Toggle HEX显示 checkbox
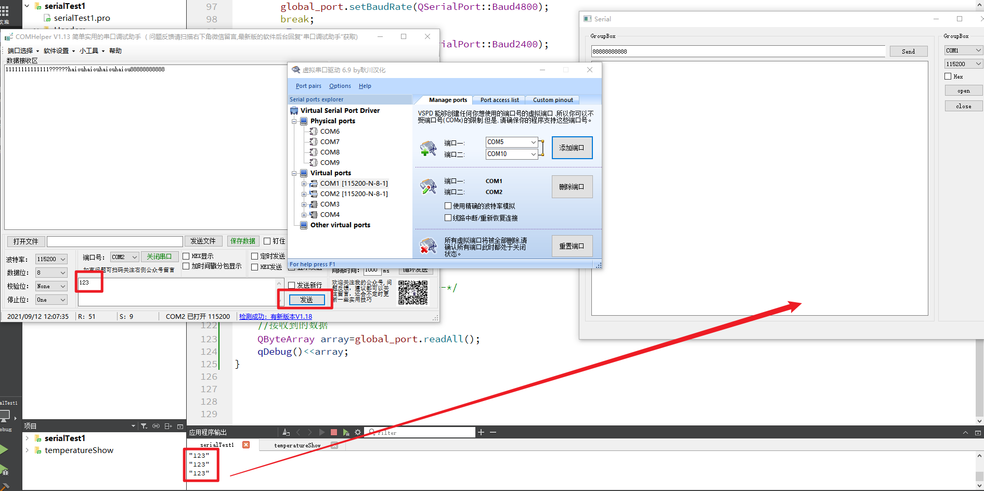This screenshot has height=491, width=984. [186, 256]
